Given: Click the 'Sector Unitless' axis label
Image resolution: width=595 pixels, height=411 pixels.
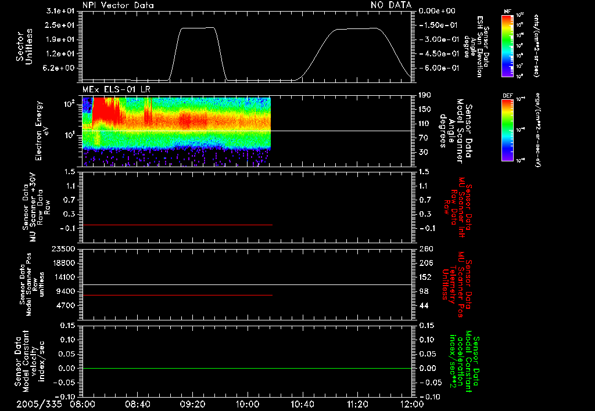Looking at the screenshot, I should pos(24,46).
